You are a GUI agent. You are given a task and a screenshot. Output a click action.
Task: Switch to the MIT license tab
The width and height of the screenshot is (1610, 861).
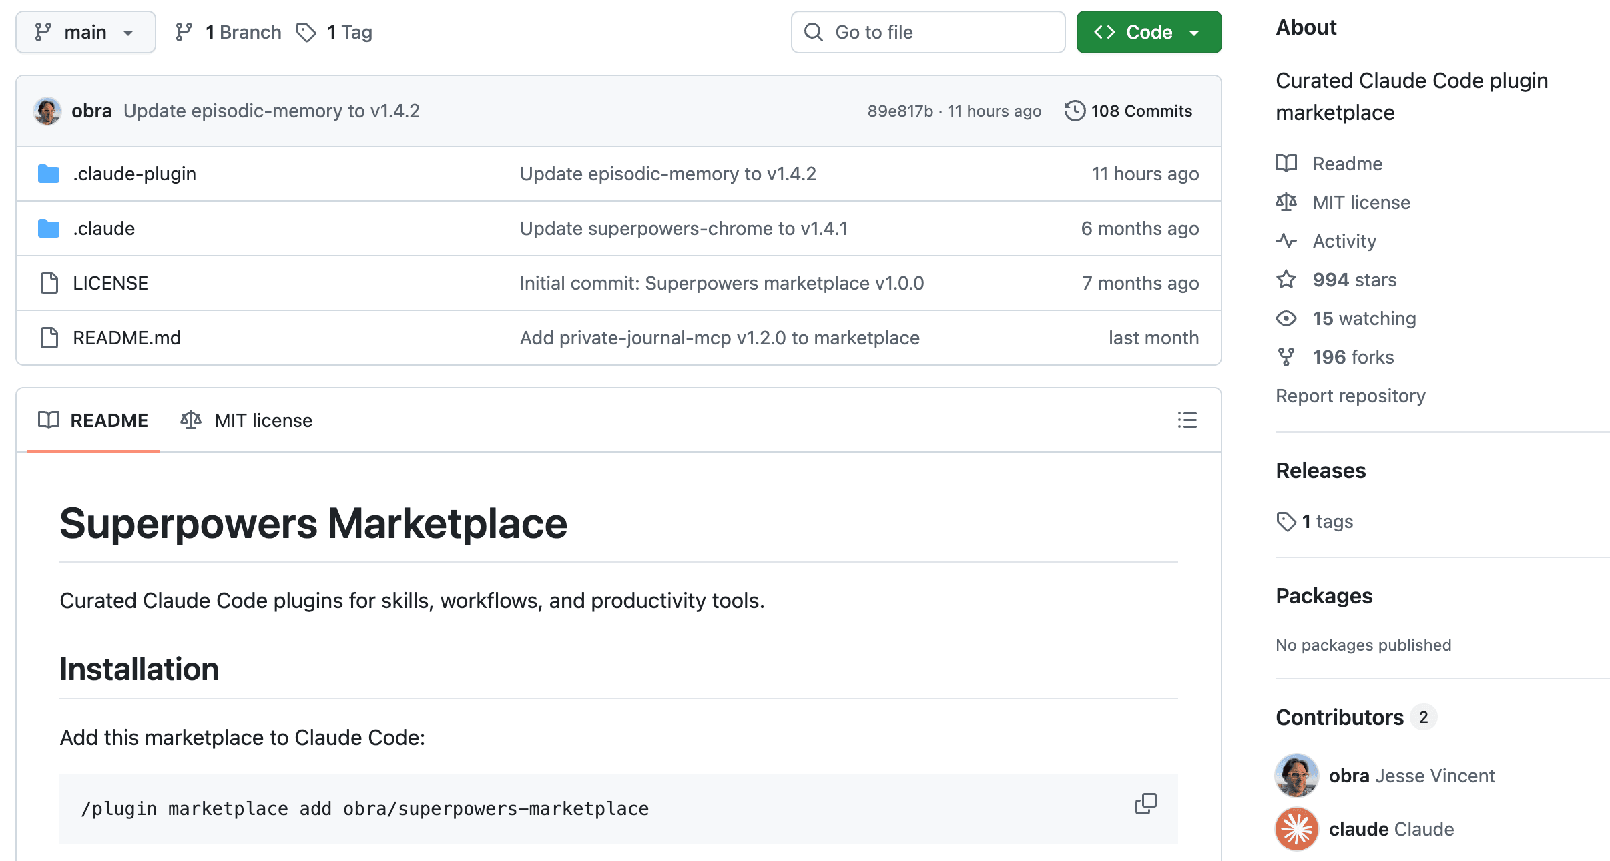pos(246,420)
